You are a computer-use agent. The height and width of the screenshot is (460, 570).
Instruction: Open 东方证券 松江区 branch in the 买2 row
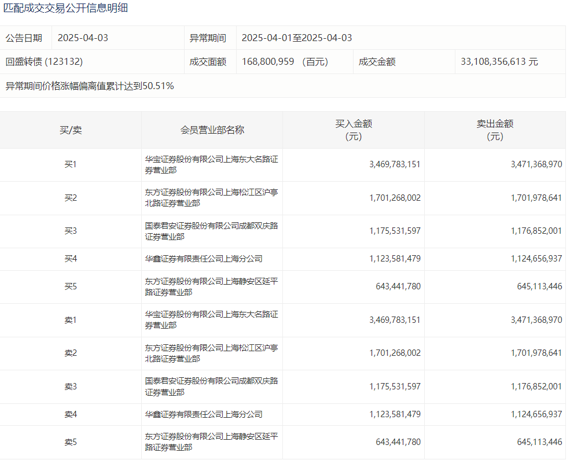(x=211, y=198)
